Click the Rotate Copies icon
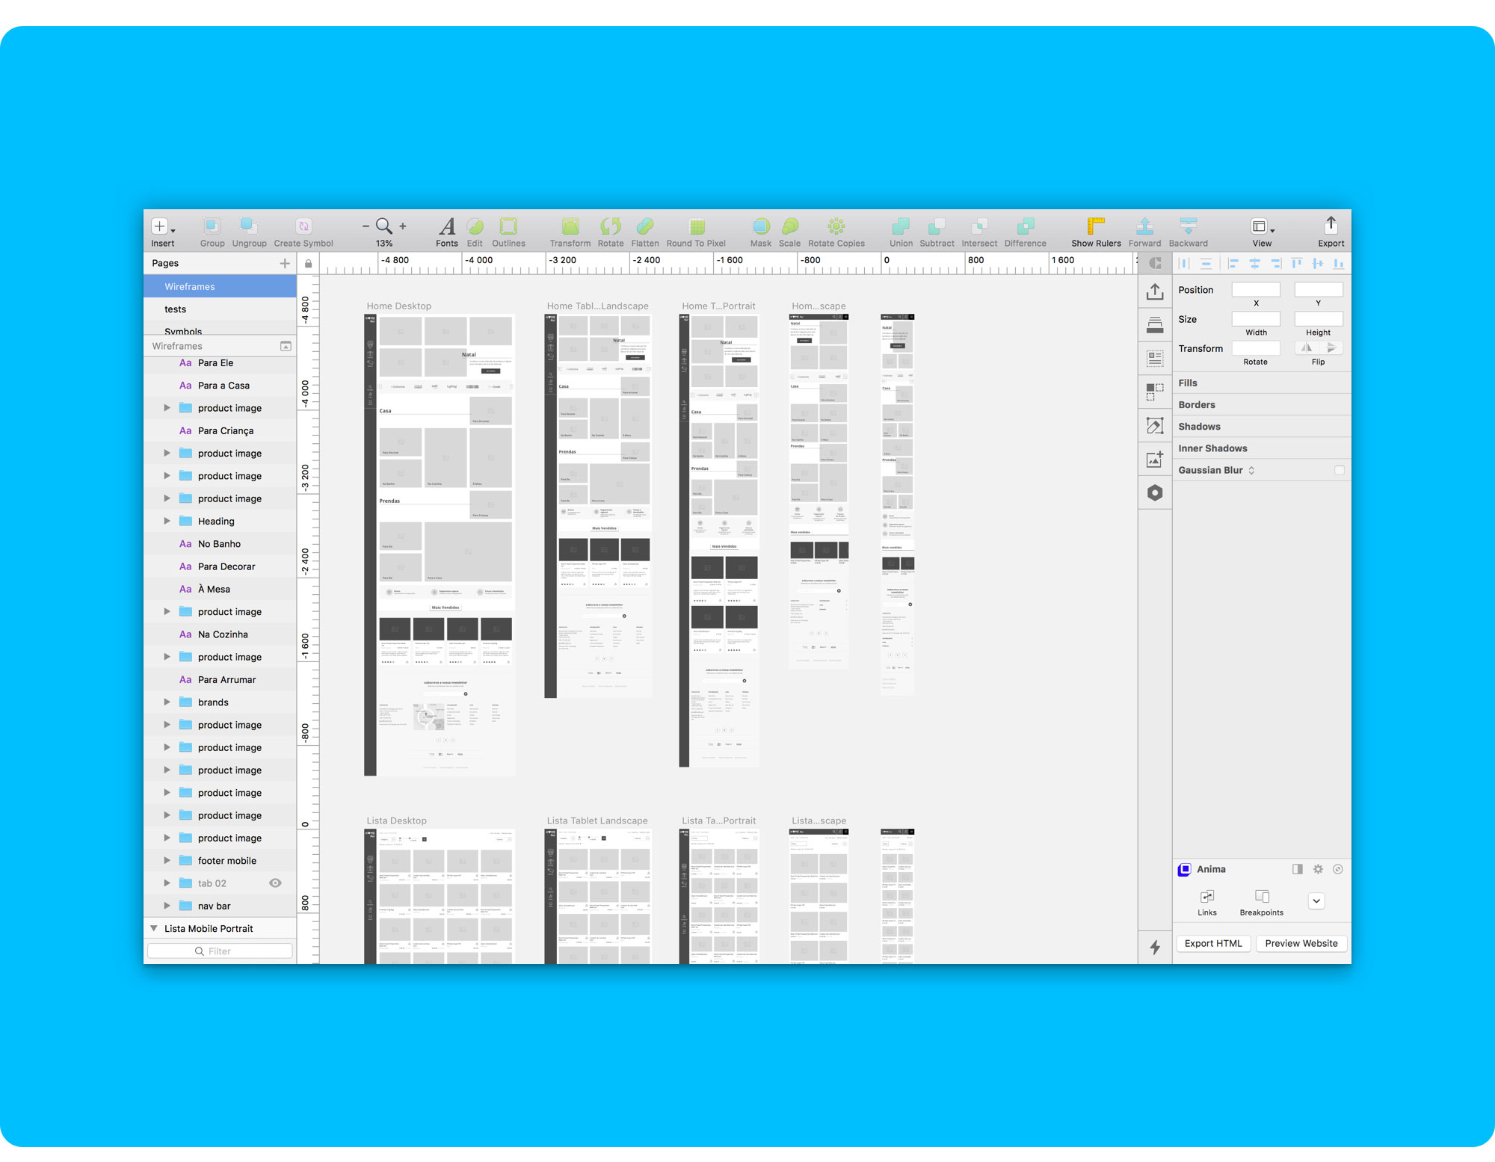The width and height of the screenshot is (1495, 1162). coord(836,226)
